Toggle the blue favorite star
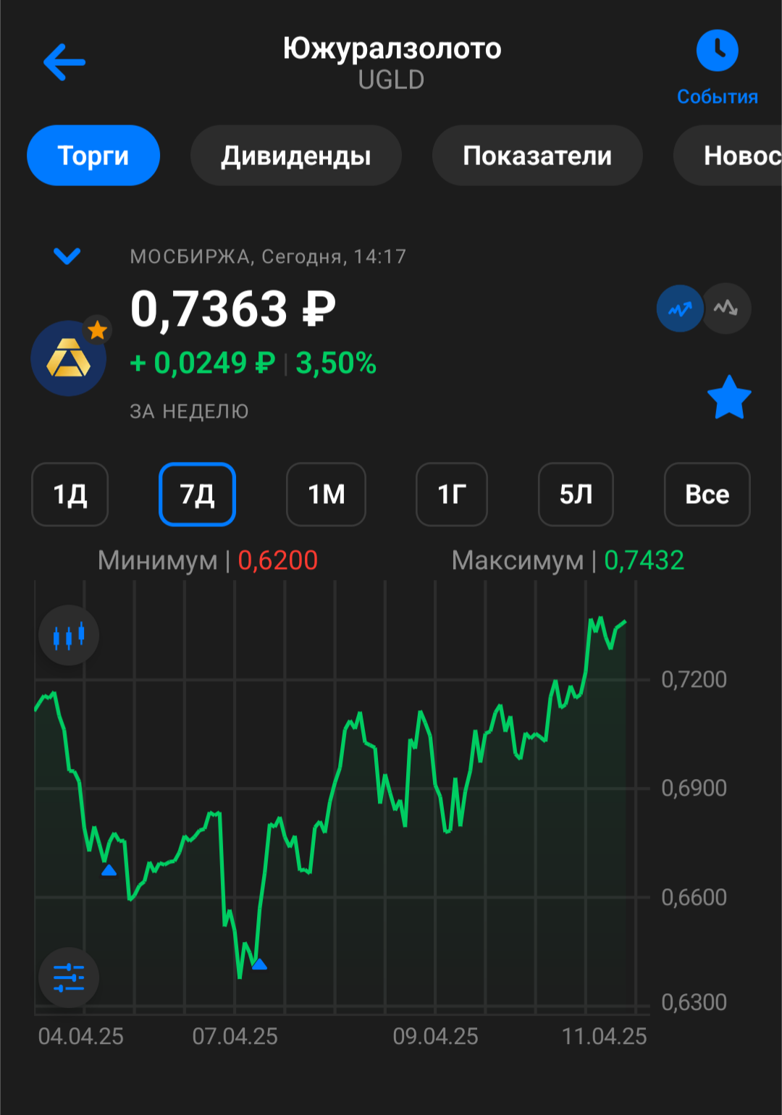The width and height of the screenshot is (782, 1115). (728, 398)
